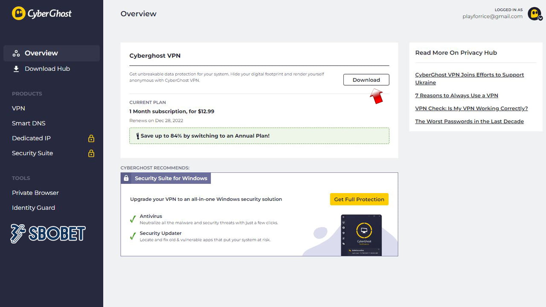Open the 7 Reasons to Always Use a VPN link
Screen dimensions: 546x307
(456, 96)
